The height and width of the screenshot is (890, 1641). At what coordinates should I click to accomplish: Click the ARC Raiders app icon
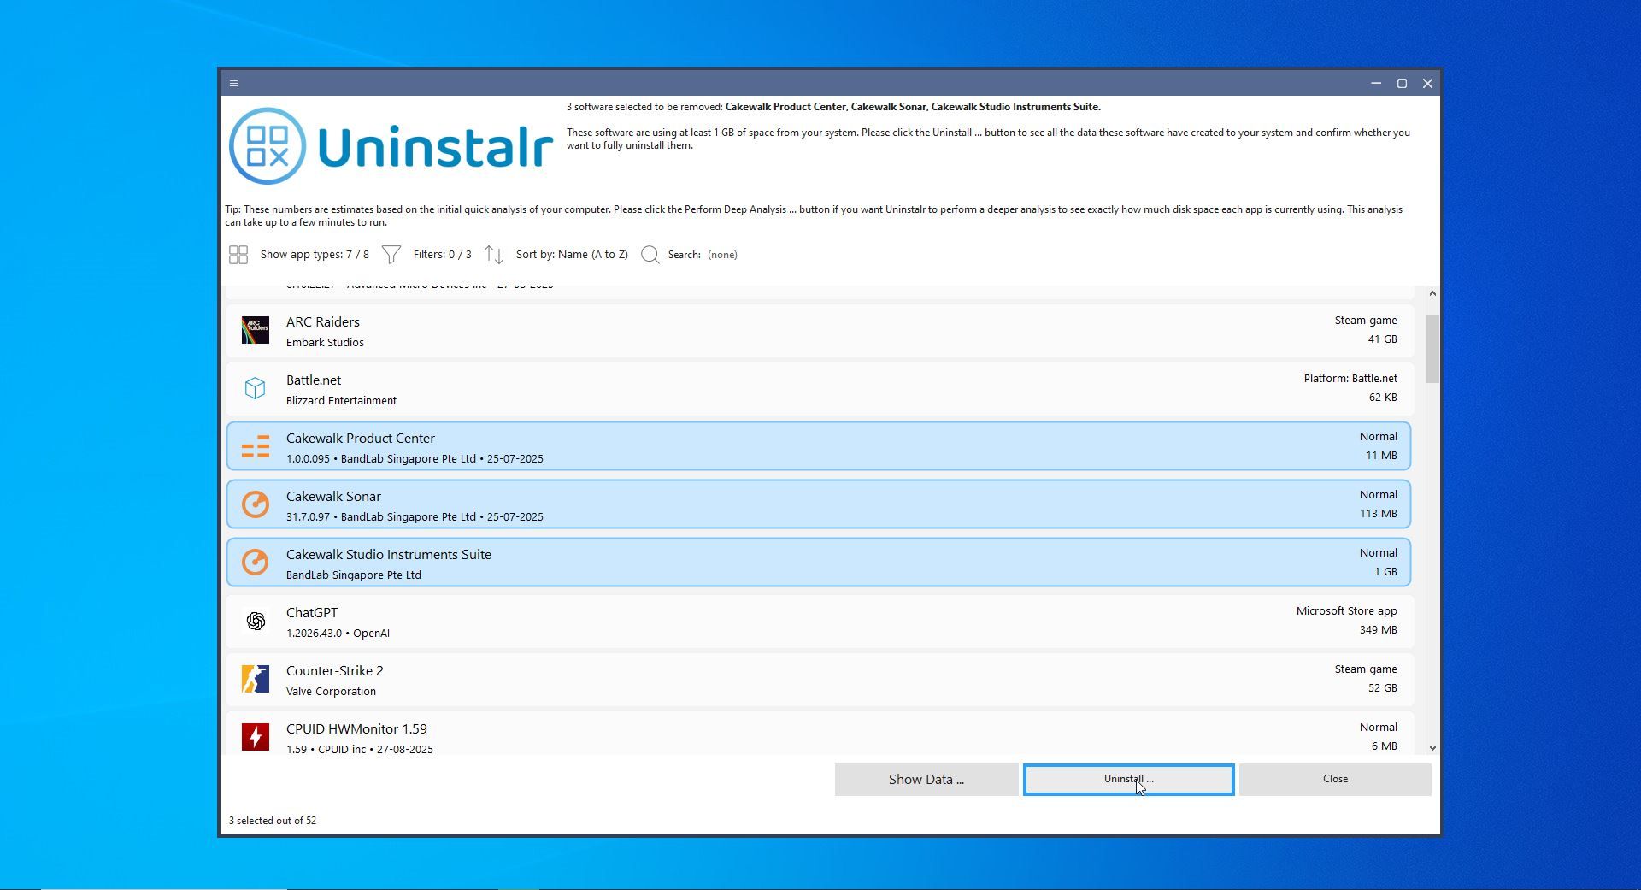pos(256,330)
